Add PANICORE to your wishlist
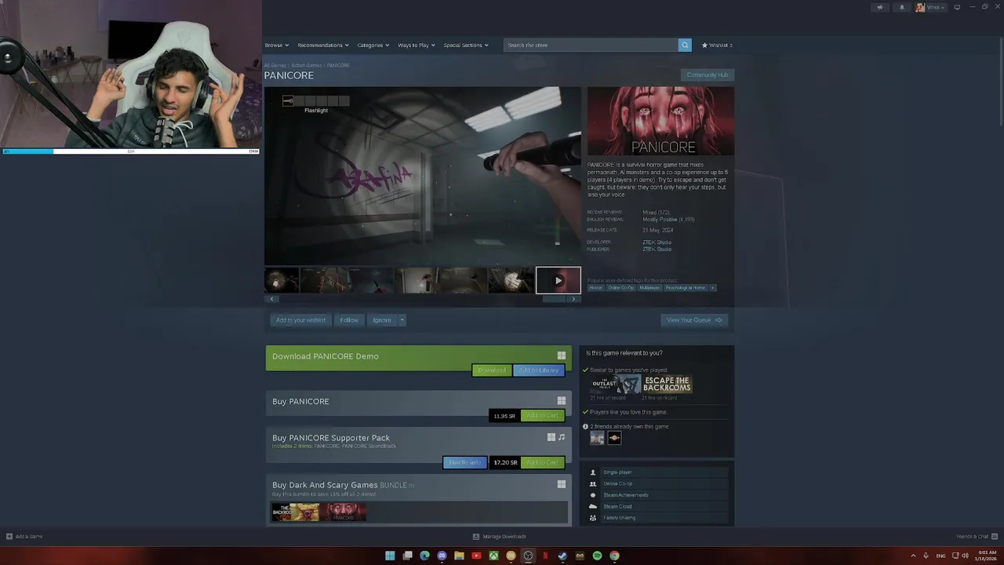The height and width of the screenshot is (565, 1004). point(300,320)
